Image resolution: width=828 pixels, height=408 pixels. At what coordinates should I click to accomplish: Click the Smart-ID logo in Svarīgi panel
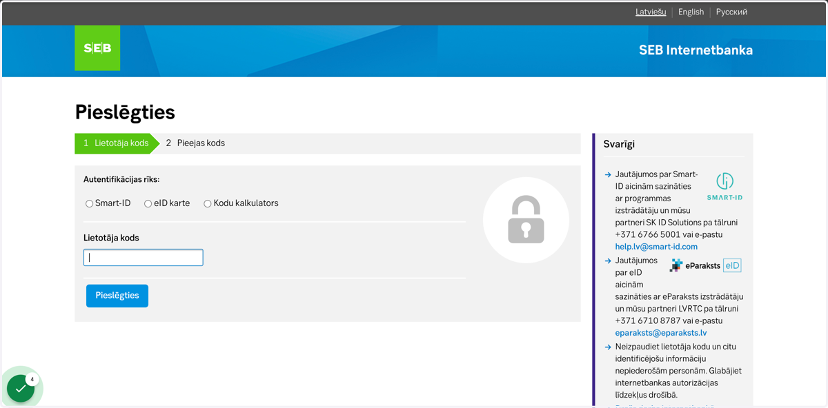(724, 187)
